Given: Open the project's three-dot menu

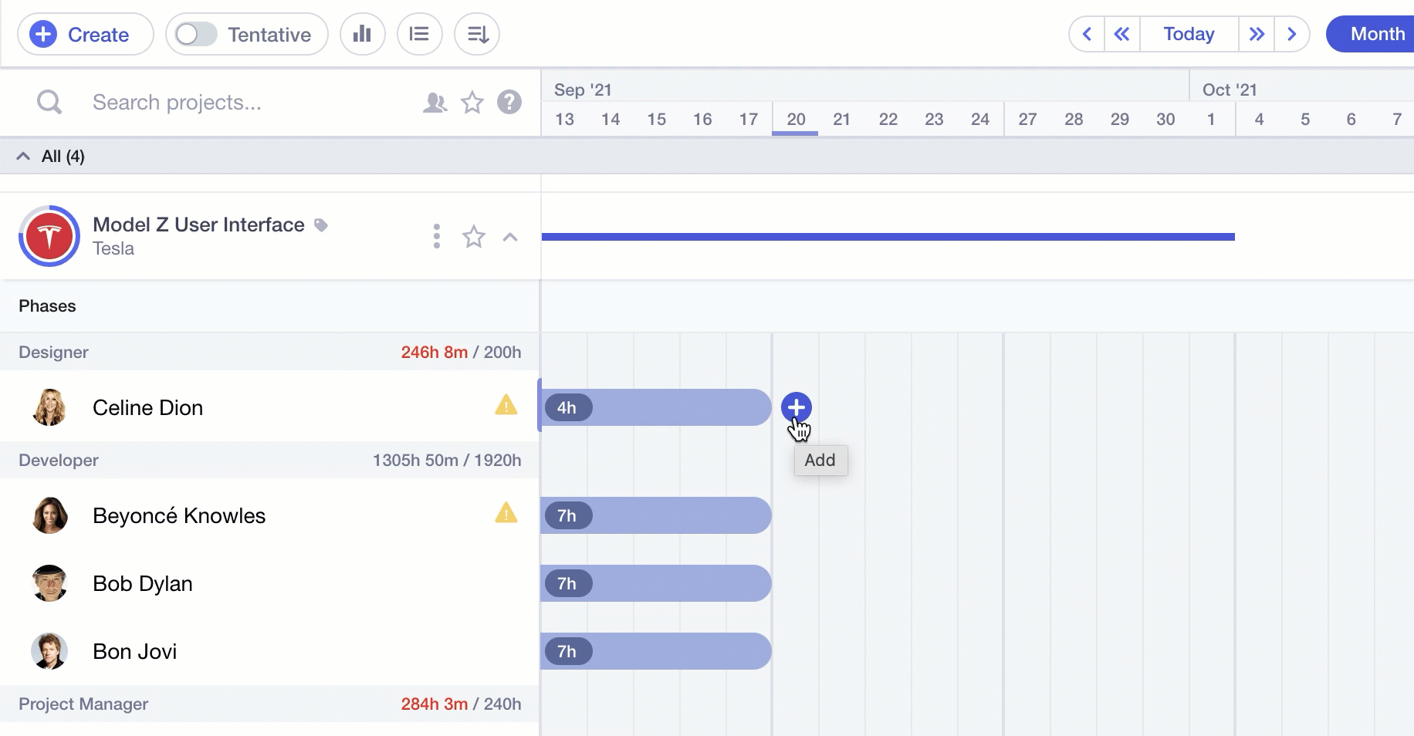Looking at the screenshot, I should (x=436, y=237).
